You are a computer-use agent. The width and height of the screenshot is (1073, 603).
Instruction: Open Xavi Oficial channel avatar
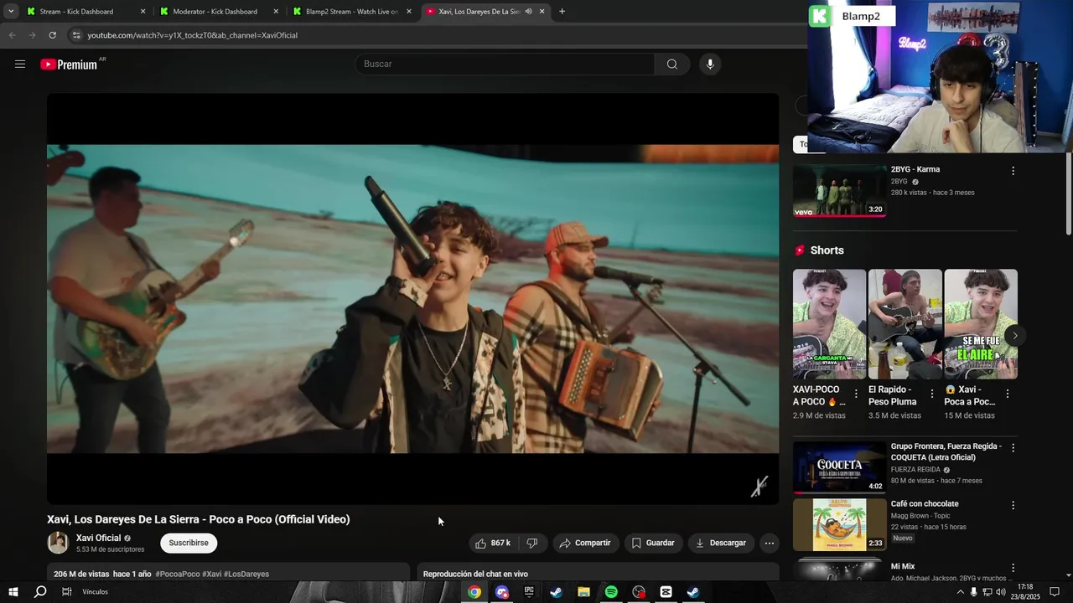(x=58, y=543)
